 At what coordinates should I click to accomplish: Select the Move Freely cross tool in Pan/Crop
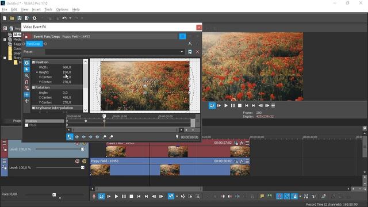click(x=26, y=101)
